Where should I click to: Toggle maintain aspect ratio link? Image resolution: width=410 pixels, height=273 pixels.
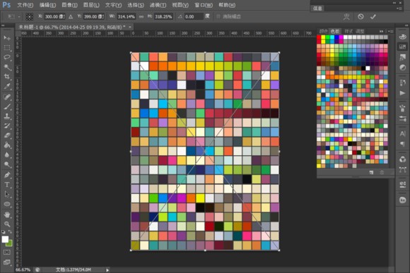[141, 17]
